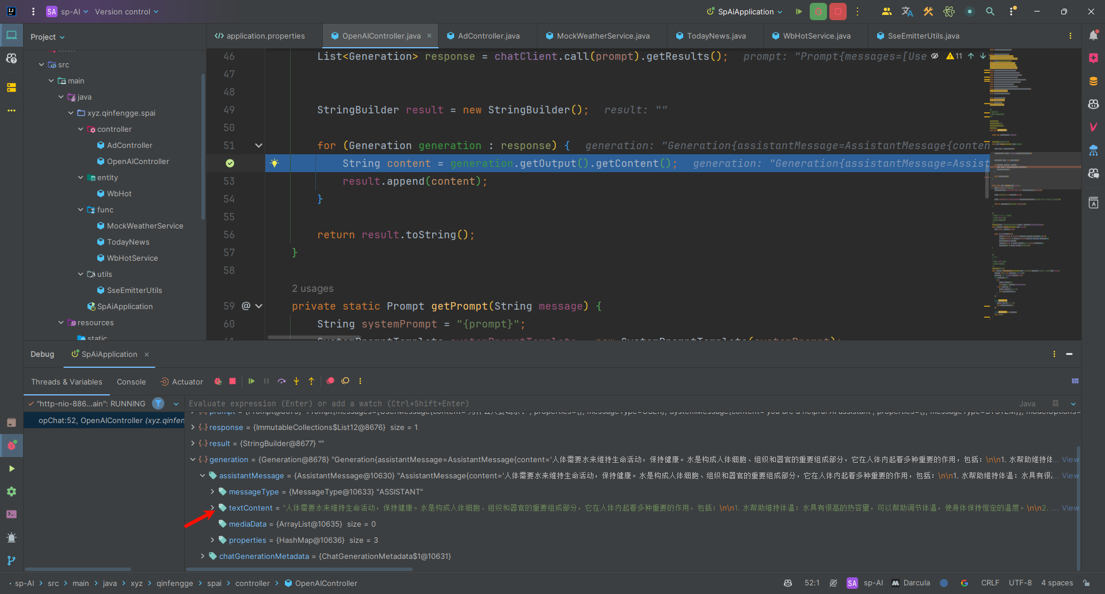Toggle the breakpoint on line 52

230,163
